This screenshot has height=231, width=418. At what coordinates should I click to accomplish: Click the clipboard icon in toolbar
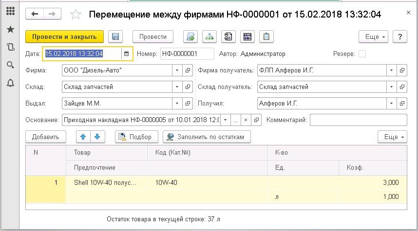[x=266, y=37]
